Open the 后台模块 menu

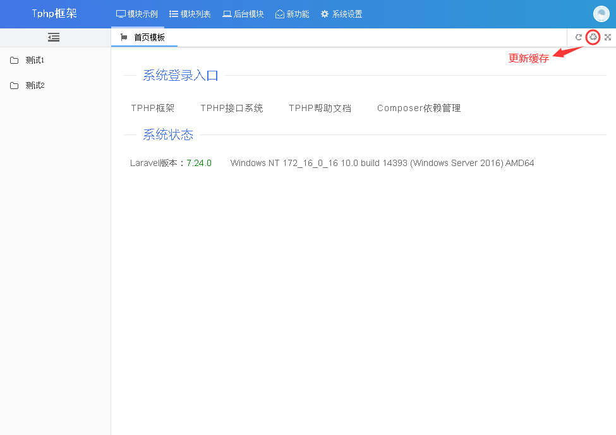(243, 14)
